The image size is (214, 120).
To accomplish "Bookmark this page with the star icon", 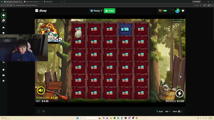I will [200, 5].
